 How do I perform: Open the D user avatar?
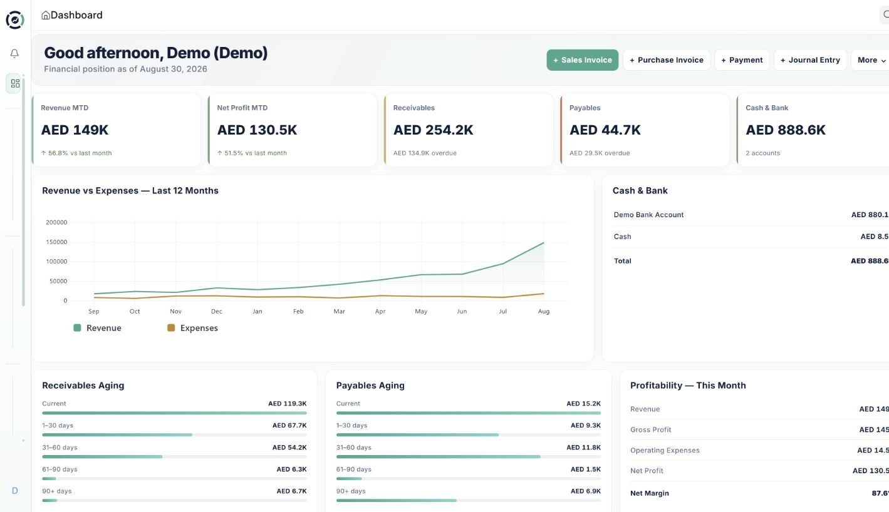coord(15,491)
